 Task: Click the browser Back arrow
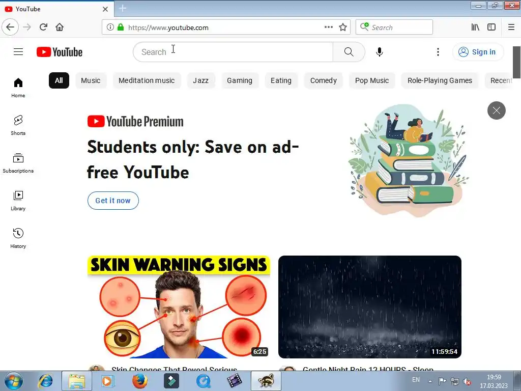pyautogui.click(x=10, y=27)
